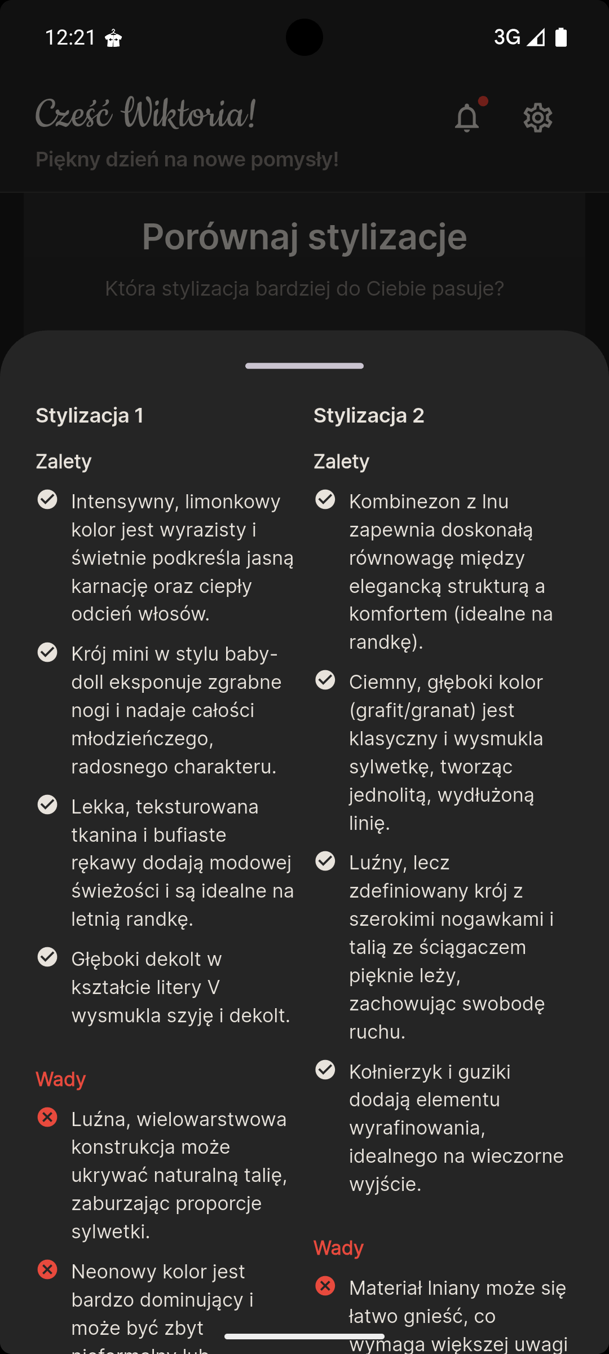The image size is (609, 1354).
Task: Tap the 3G network indicator
Action: 506,37
